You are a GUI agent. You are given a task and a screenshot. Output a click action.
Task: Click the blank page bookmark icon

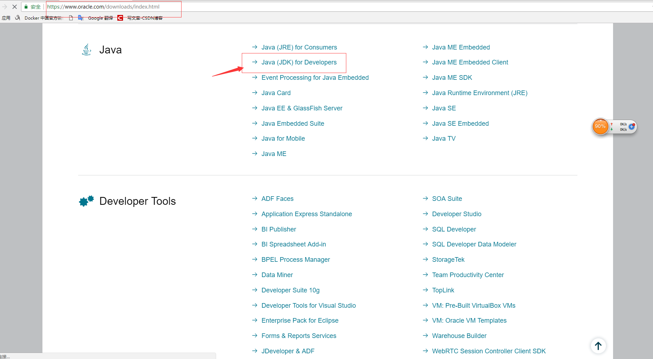point(71,18)
